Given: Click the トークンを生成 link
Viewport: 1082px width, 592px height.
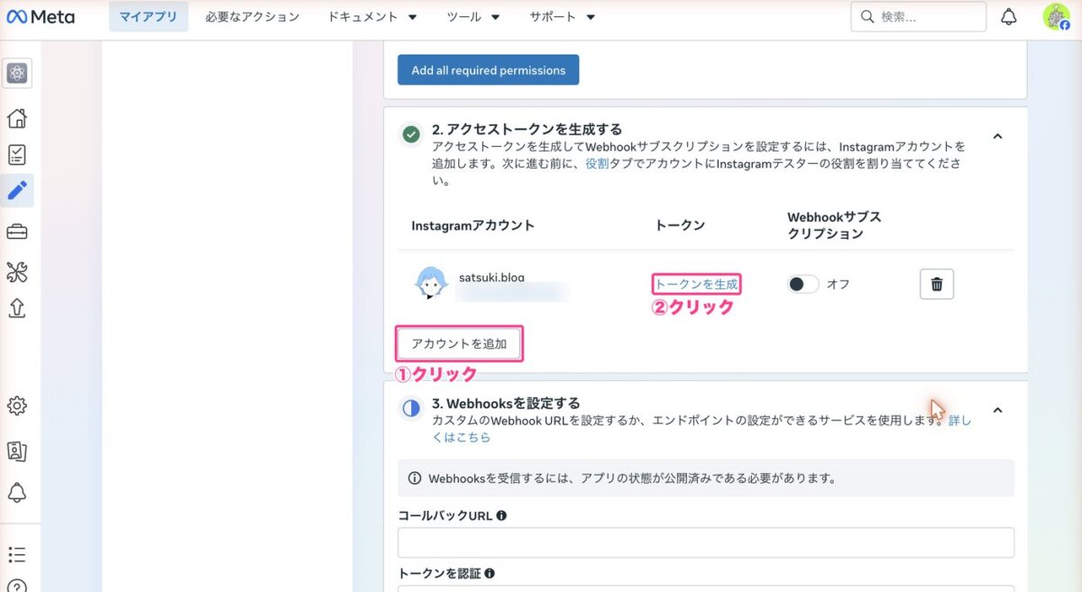Looking at the screenshot, I should (x=696, y=284).
